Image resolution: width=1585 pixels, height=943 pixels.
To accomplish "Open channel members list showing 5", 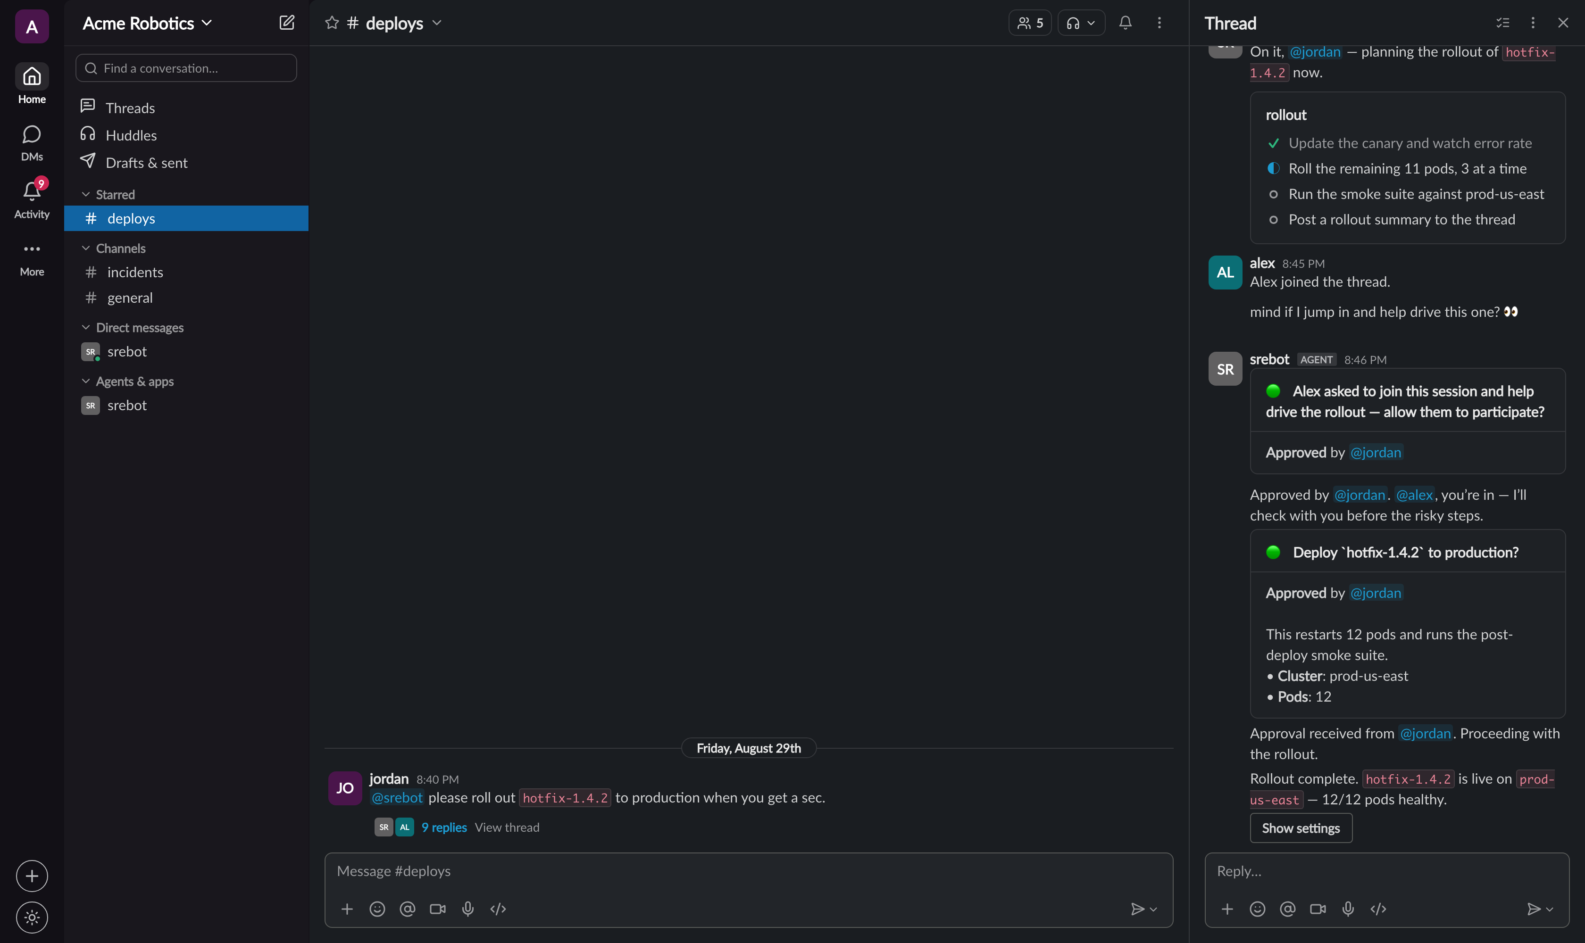I will coord(1030,23).
